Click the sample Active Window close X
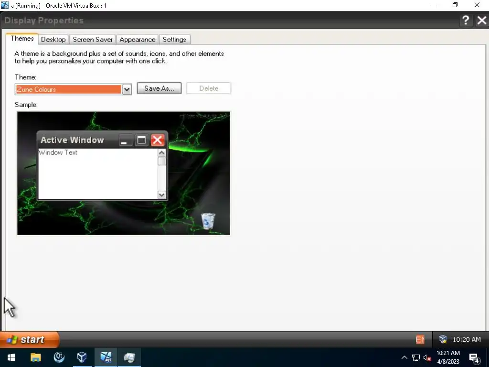 (158, 140)
